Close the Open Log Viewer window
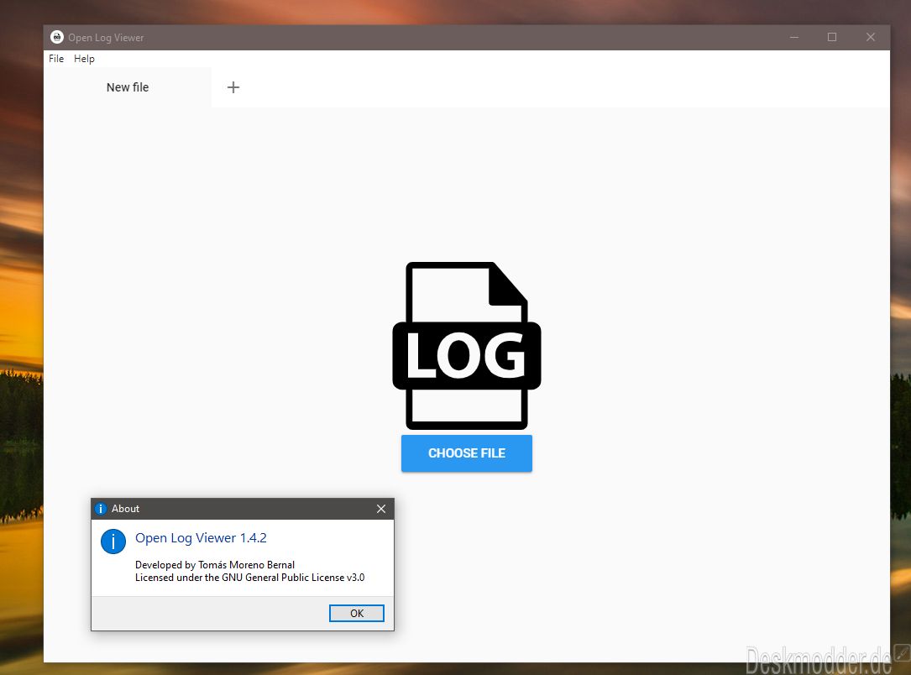This screenshot has height=675, width=911. tap(871, 37)
